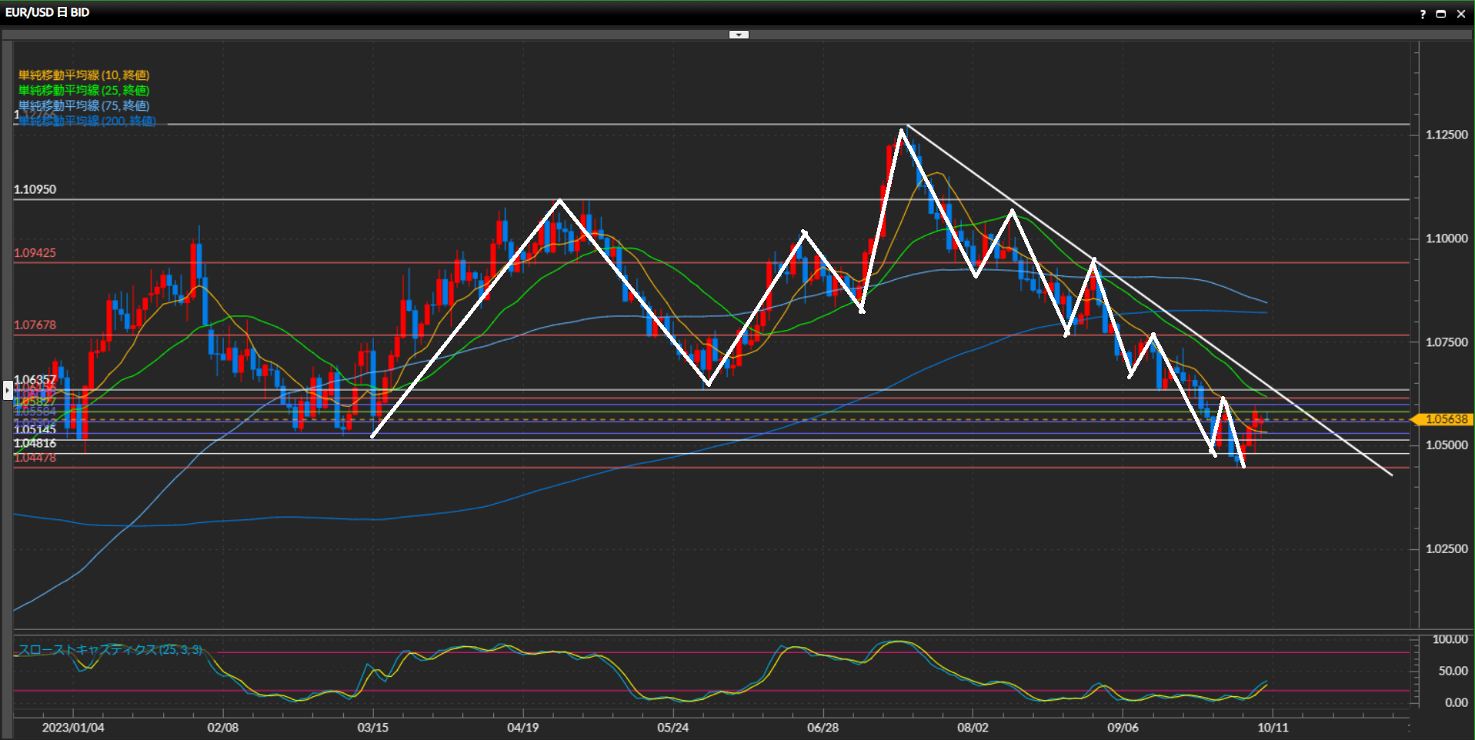This screenshot has height=740, width=1475.
Task: Select the 1.07678 horizontal line label
Action: [x=35, y=325]
